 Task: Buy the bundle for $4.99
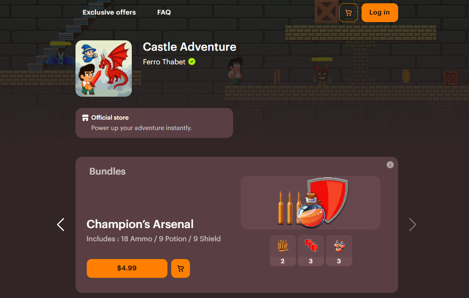click(127, 268)
